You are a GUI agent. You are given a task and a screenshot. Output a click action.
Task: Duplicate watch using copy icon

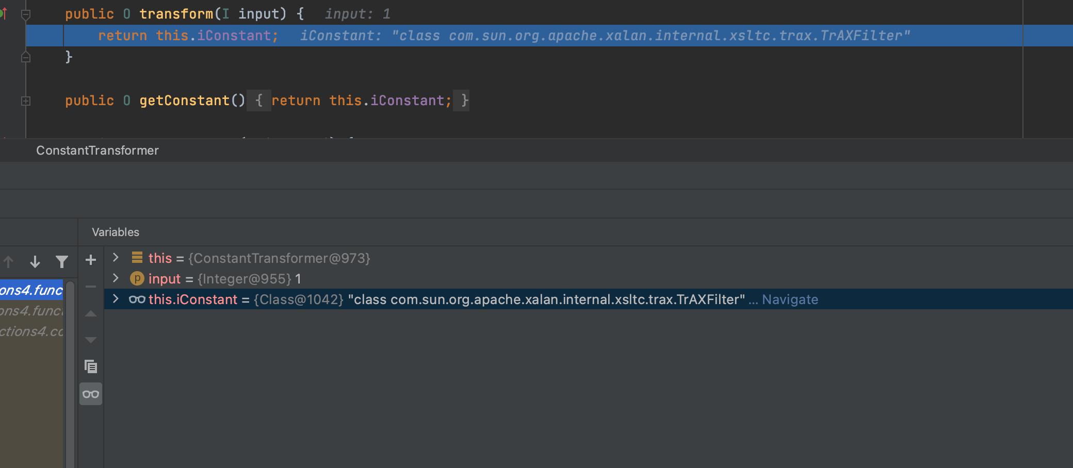(x=91, y=366)
